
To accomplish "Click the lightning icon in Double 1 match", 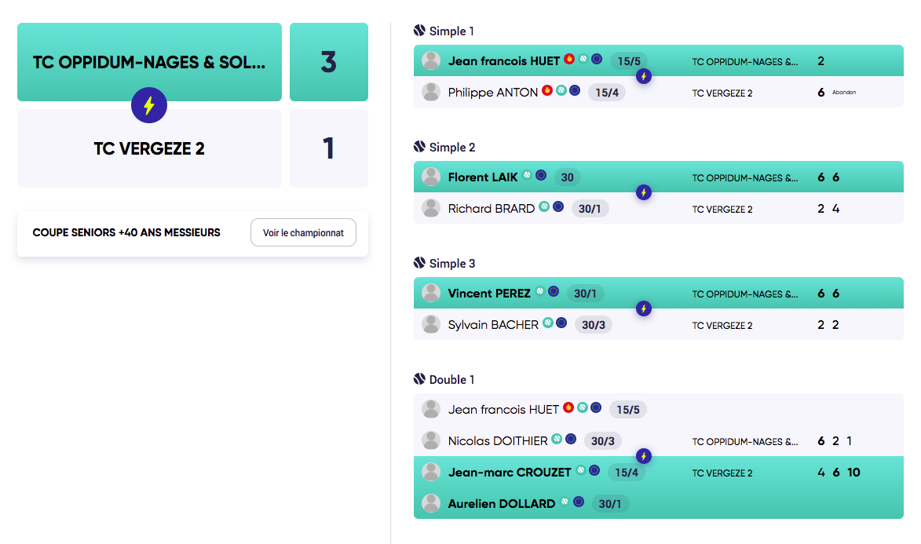I will point(644,456).
